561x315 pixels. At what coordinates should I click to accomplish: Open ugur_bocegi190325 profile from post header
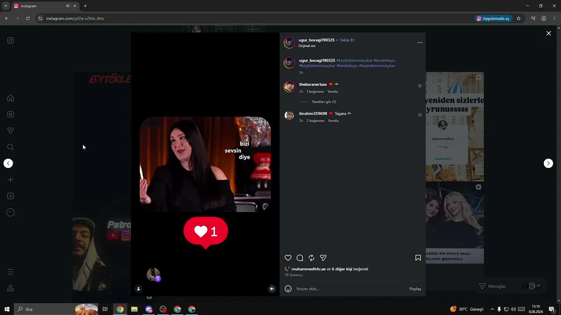coord(316,40)
